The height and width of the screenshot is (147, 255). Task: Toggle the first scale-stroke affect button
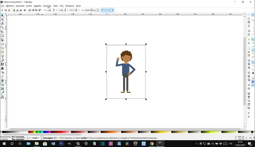102,10
